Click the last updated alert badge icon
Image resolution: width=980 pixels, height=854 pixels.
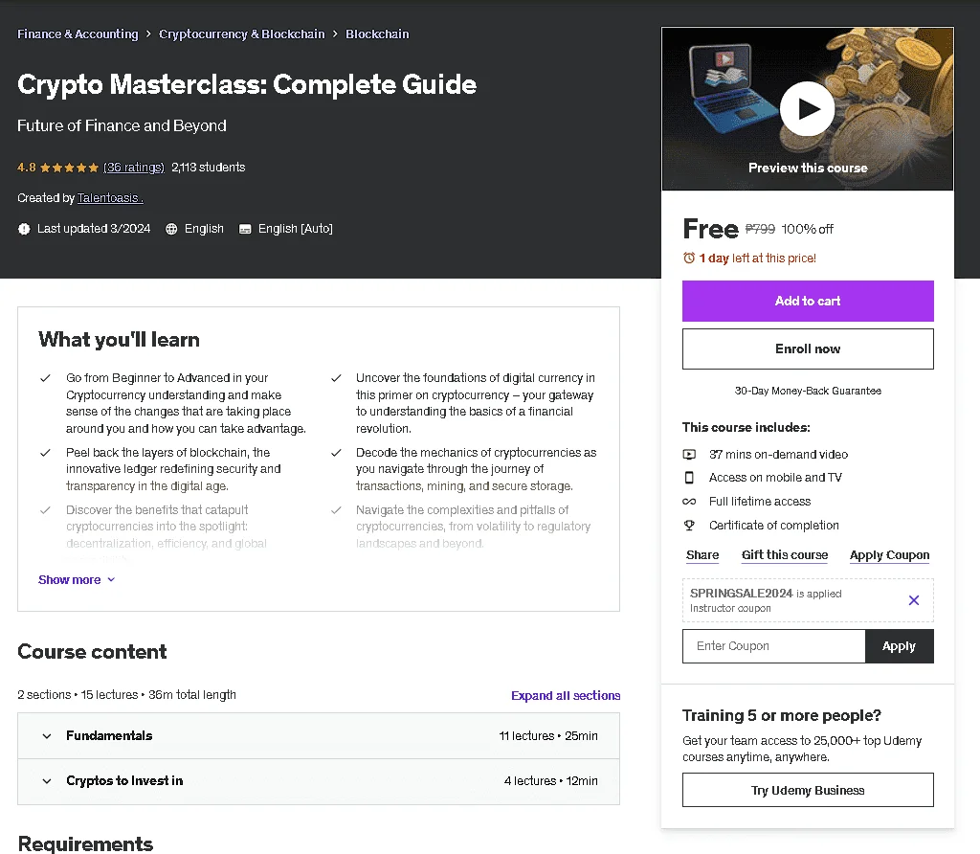[24, 229]
